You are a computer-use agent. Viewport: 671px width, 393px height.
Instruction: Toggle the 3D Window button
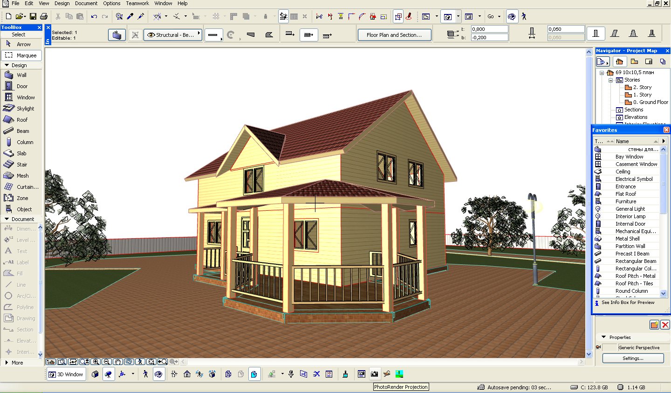[x=66, y=374]
